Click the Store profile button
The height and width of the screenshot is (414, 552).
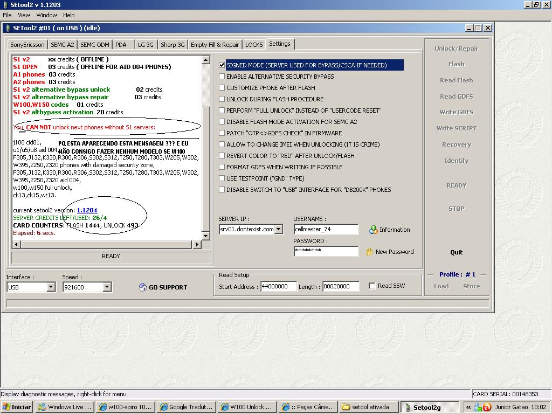tap(471, 286)
